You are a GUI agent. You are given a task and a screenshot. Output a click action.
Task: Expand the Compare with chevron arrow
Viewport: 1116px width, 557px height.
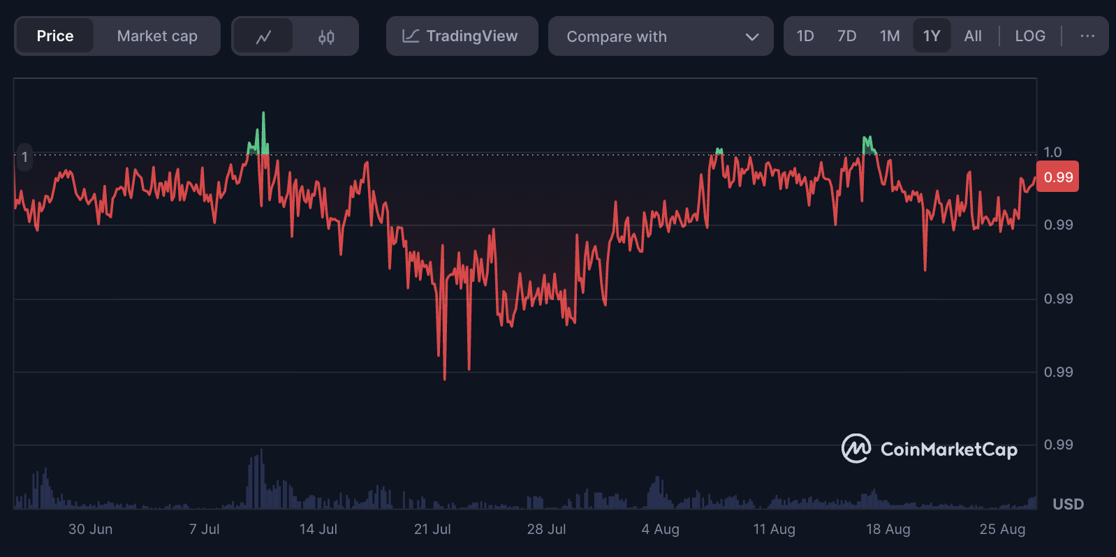[x=752, y=37]
